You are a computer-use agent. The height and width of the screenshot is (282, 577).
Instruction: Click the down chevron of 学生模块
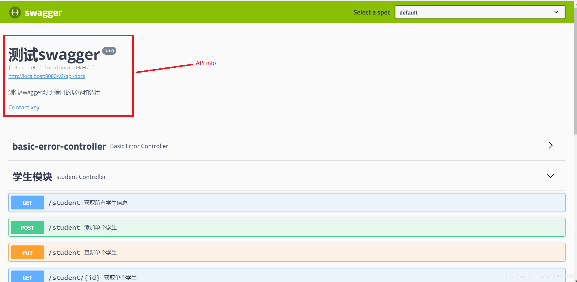tap(550, 176)
